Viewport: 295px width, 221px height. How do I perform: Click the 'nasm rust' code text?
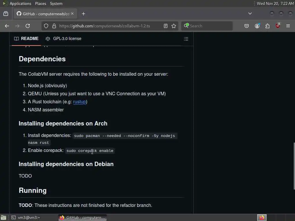tap(38, 143)
